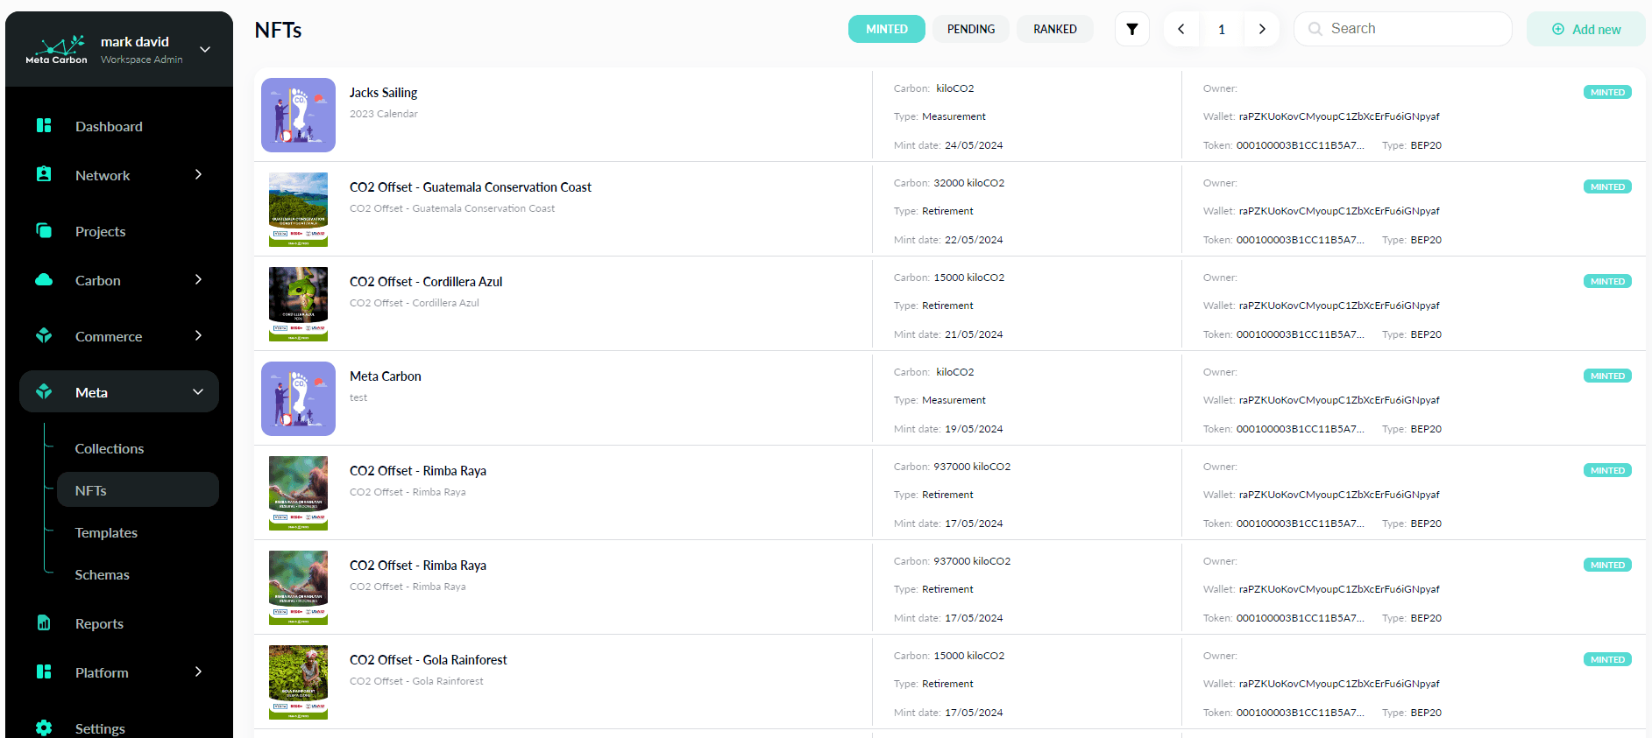The width and height of the screenshot is (1652, 738).
Task: Click the Reports icon in sidebar
Action: click(44, 623)
